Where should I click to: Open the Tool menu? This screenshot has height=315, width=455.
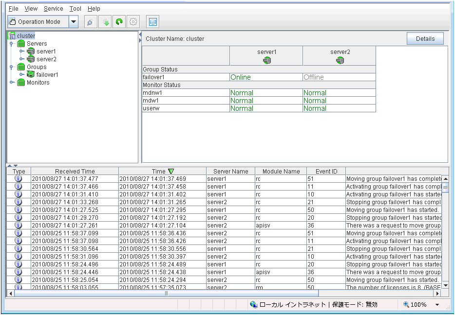tap(75, 9)
